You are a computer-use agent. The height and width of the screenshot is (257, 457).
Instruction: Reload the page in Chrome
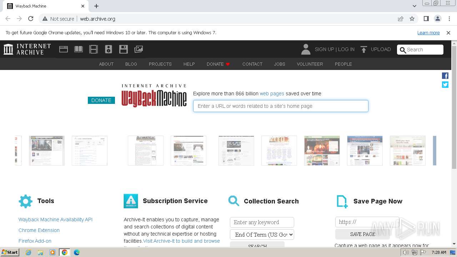(x=31, y=19)
